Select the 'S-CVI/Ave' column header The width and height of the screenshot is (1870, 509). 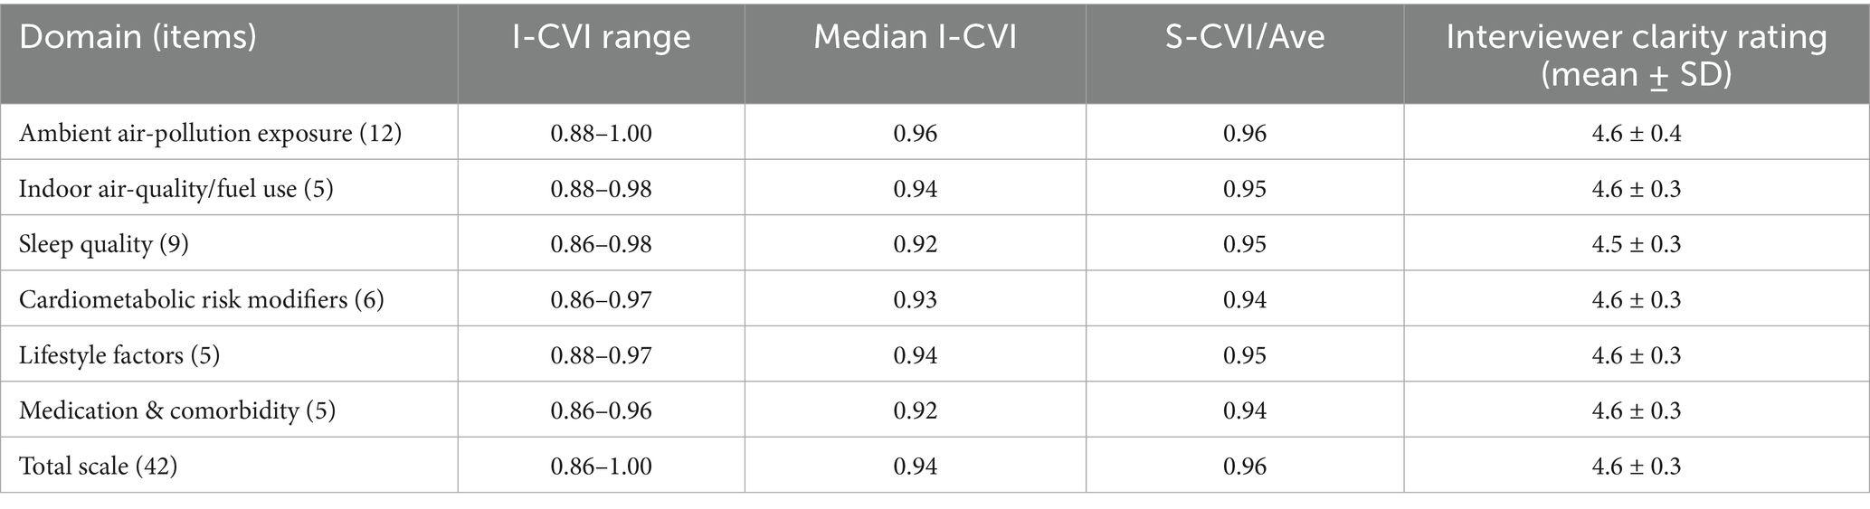1245,38
